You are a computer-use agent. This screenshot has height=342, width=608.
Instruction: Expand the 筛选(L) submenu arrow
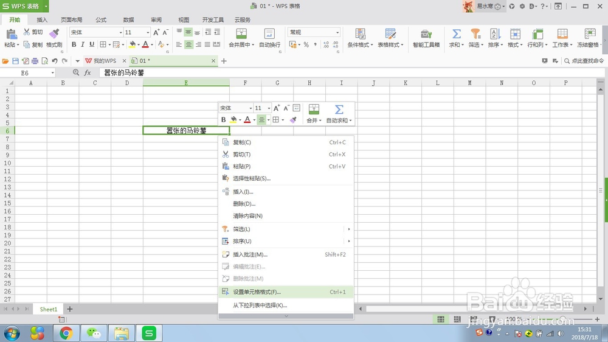coord(349,229)
